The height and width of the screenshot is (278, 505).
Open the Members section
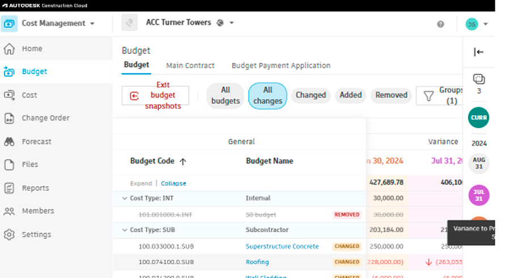click(x=37, y=211)
